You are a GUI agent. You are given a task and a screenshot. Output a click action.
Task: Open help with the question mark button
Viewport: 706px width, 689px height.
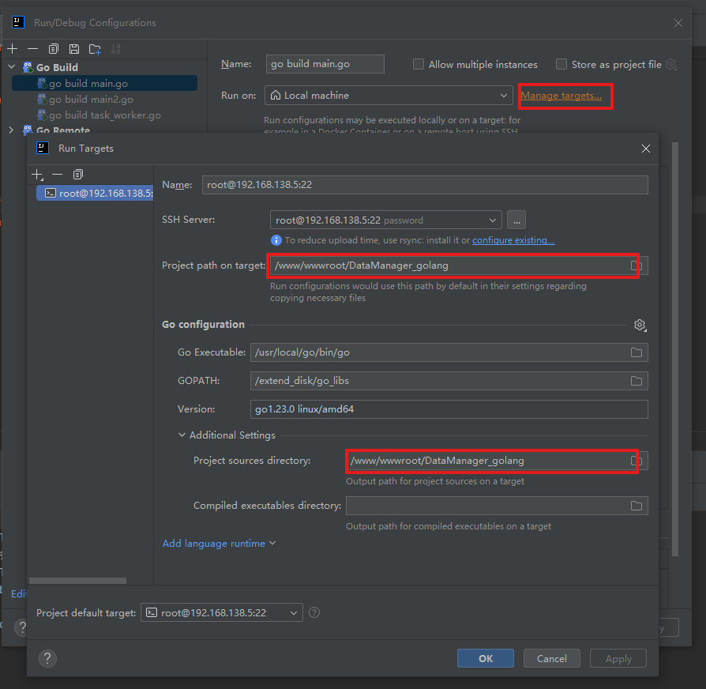[x=47, y=658]
